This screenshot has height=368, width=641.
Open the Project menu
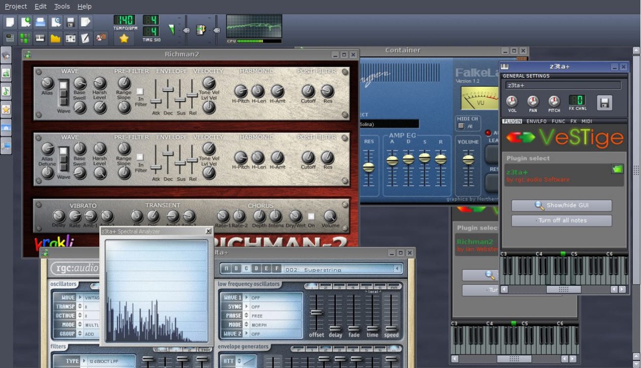click(15, 6)
